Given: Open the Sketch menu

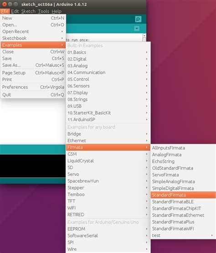Looking at the screenshot, I should pos(28,11).
